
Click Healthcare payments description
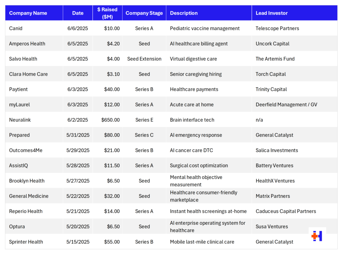pyautogui.click(x=194, y=89)
